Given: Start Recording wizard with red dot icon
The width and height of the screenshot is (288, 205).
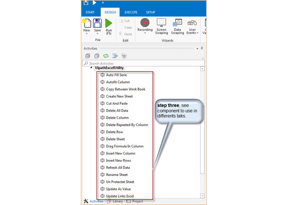Looking at the screenshot, I should (x=145, y=23).
